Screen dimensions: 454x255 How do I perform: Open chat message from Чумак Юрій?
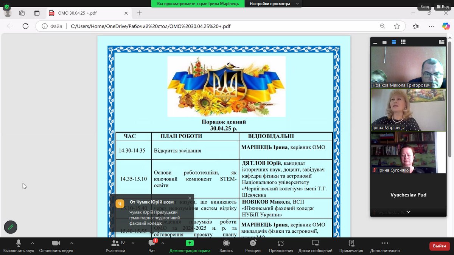(152, 213)
